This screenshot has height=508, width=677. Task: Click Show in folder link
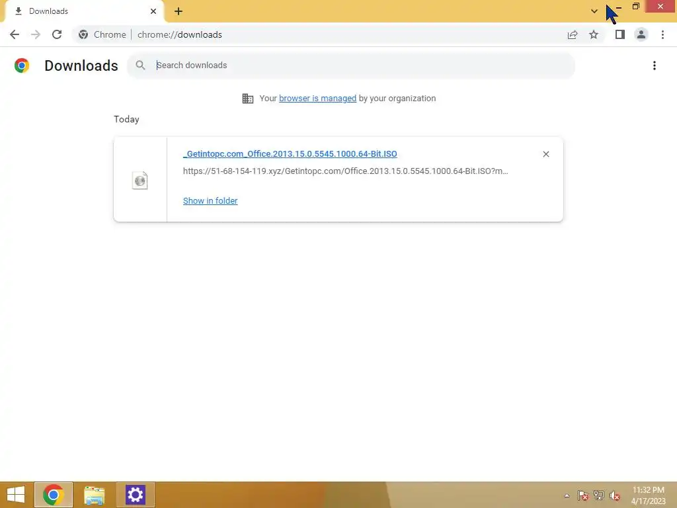tap(210, 201)
